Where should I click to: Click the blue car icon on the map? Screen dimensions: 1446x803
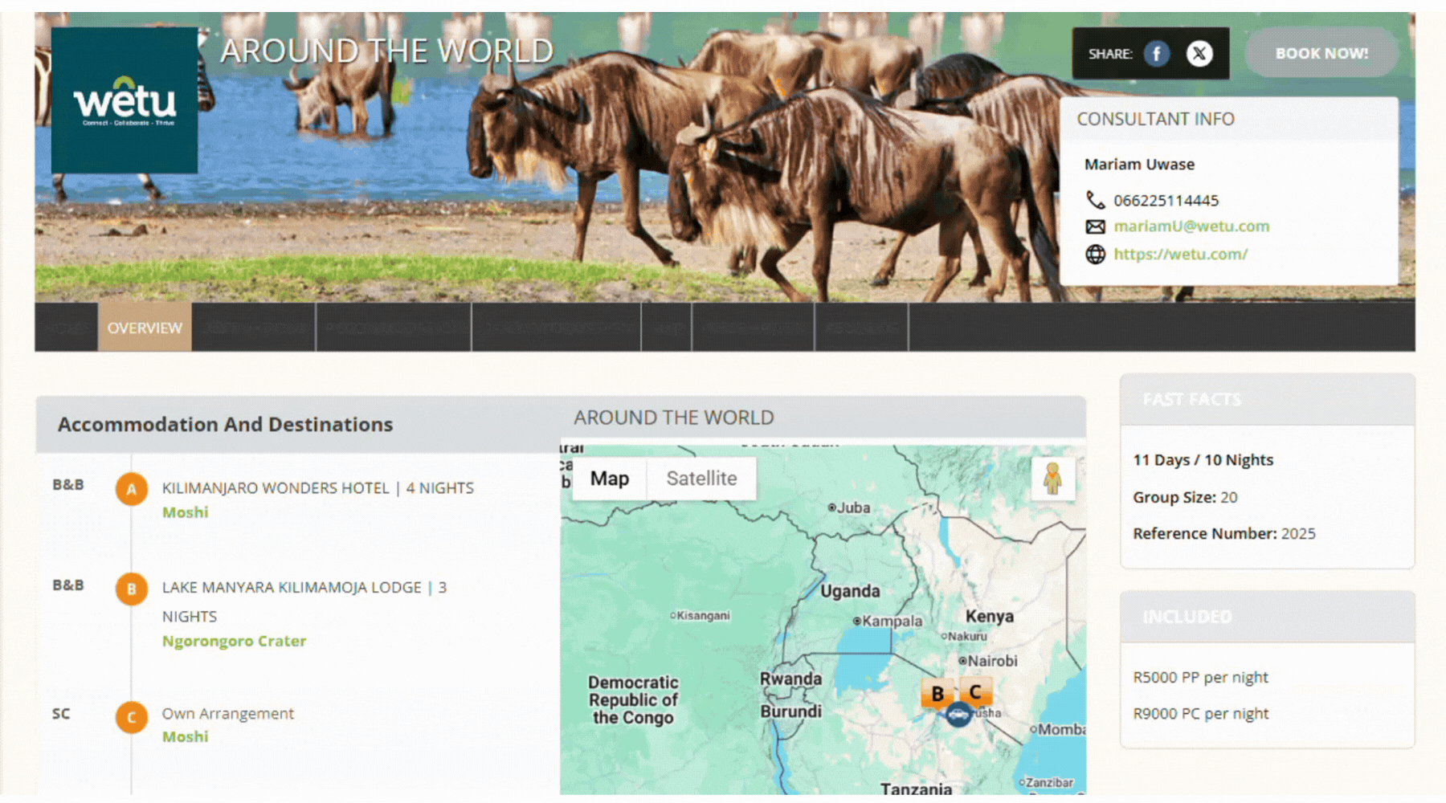(x=958, y=714)
